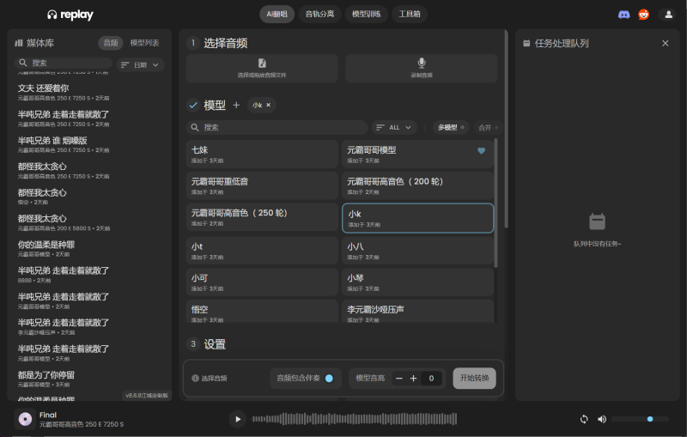687x437 pixels.
Task: Select the 小八 model
Action: tap(418, 251)
